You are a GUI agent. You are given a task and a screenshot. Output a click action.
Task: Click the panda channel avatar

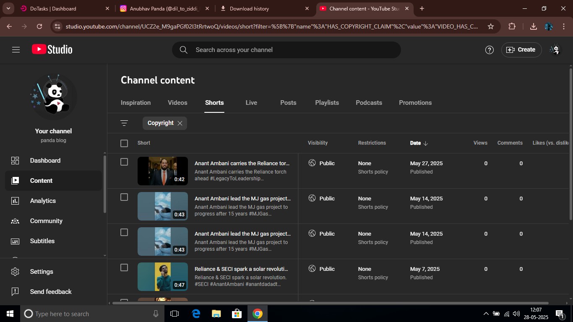(x=54, y=96)
